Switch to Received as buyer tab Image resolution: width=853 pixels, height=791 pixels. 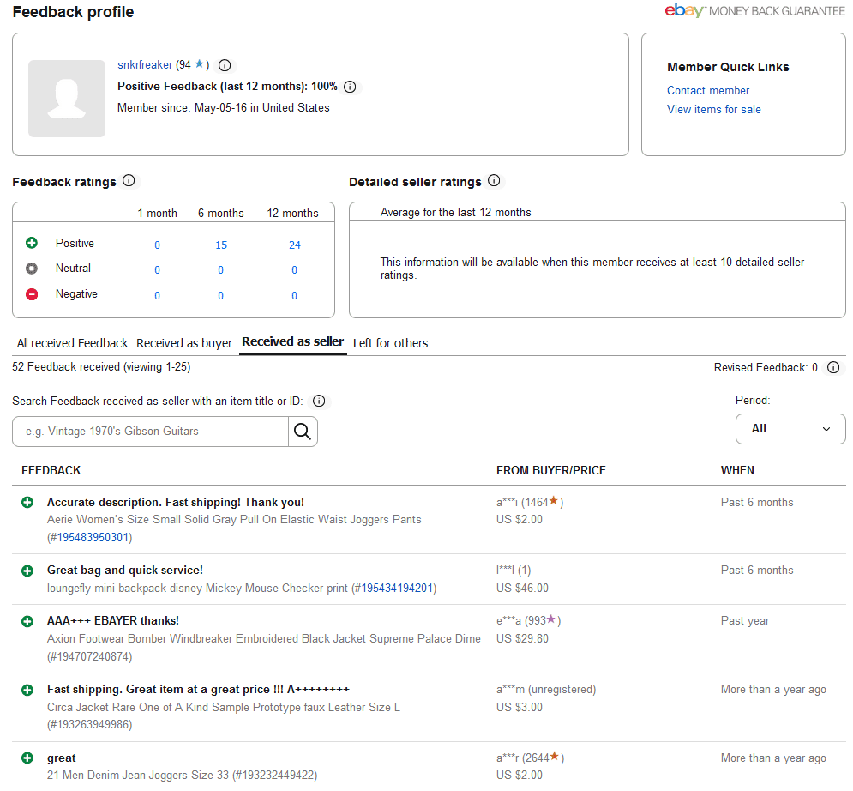click(184, 343)
